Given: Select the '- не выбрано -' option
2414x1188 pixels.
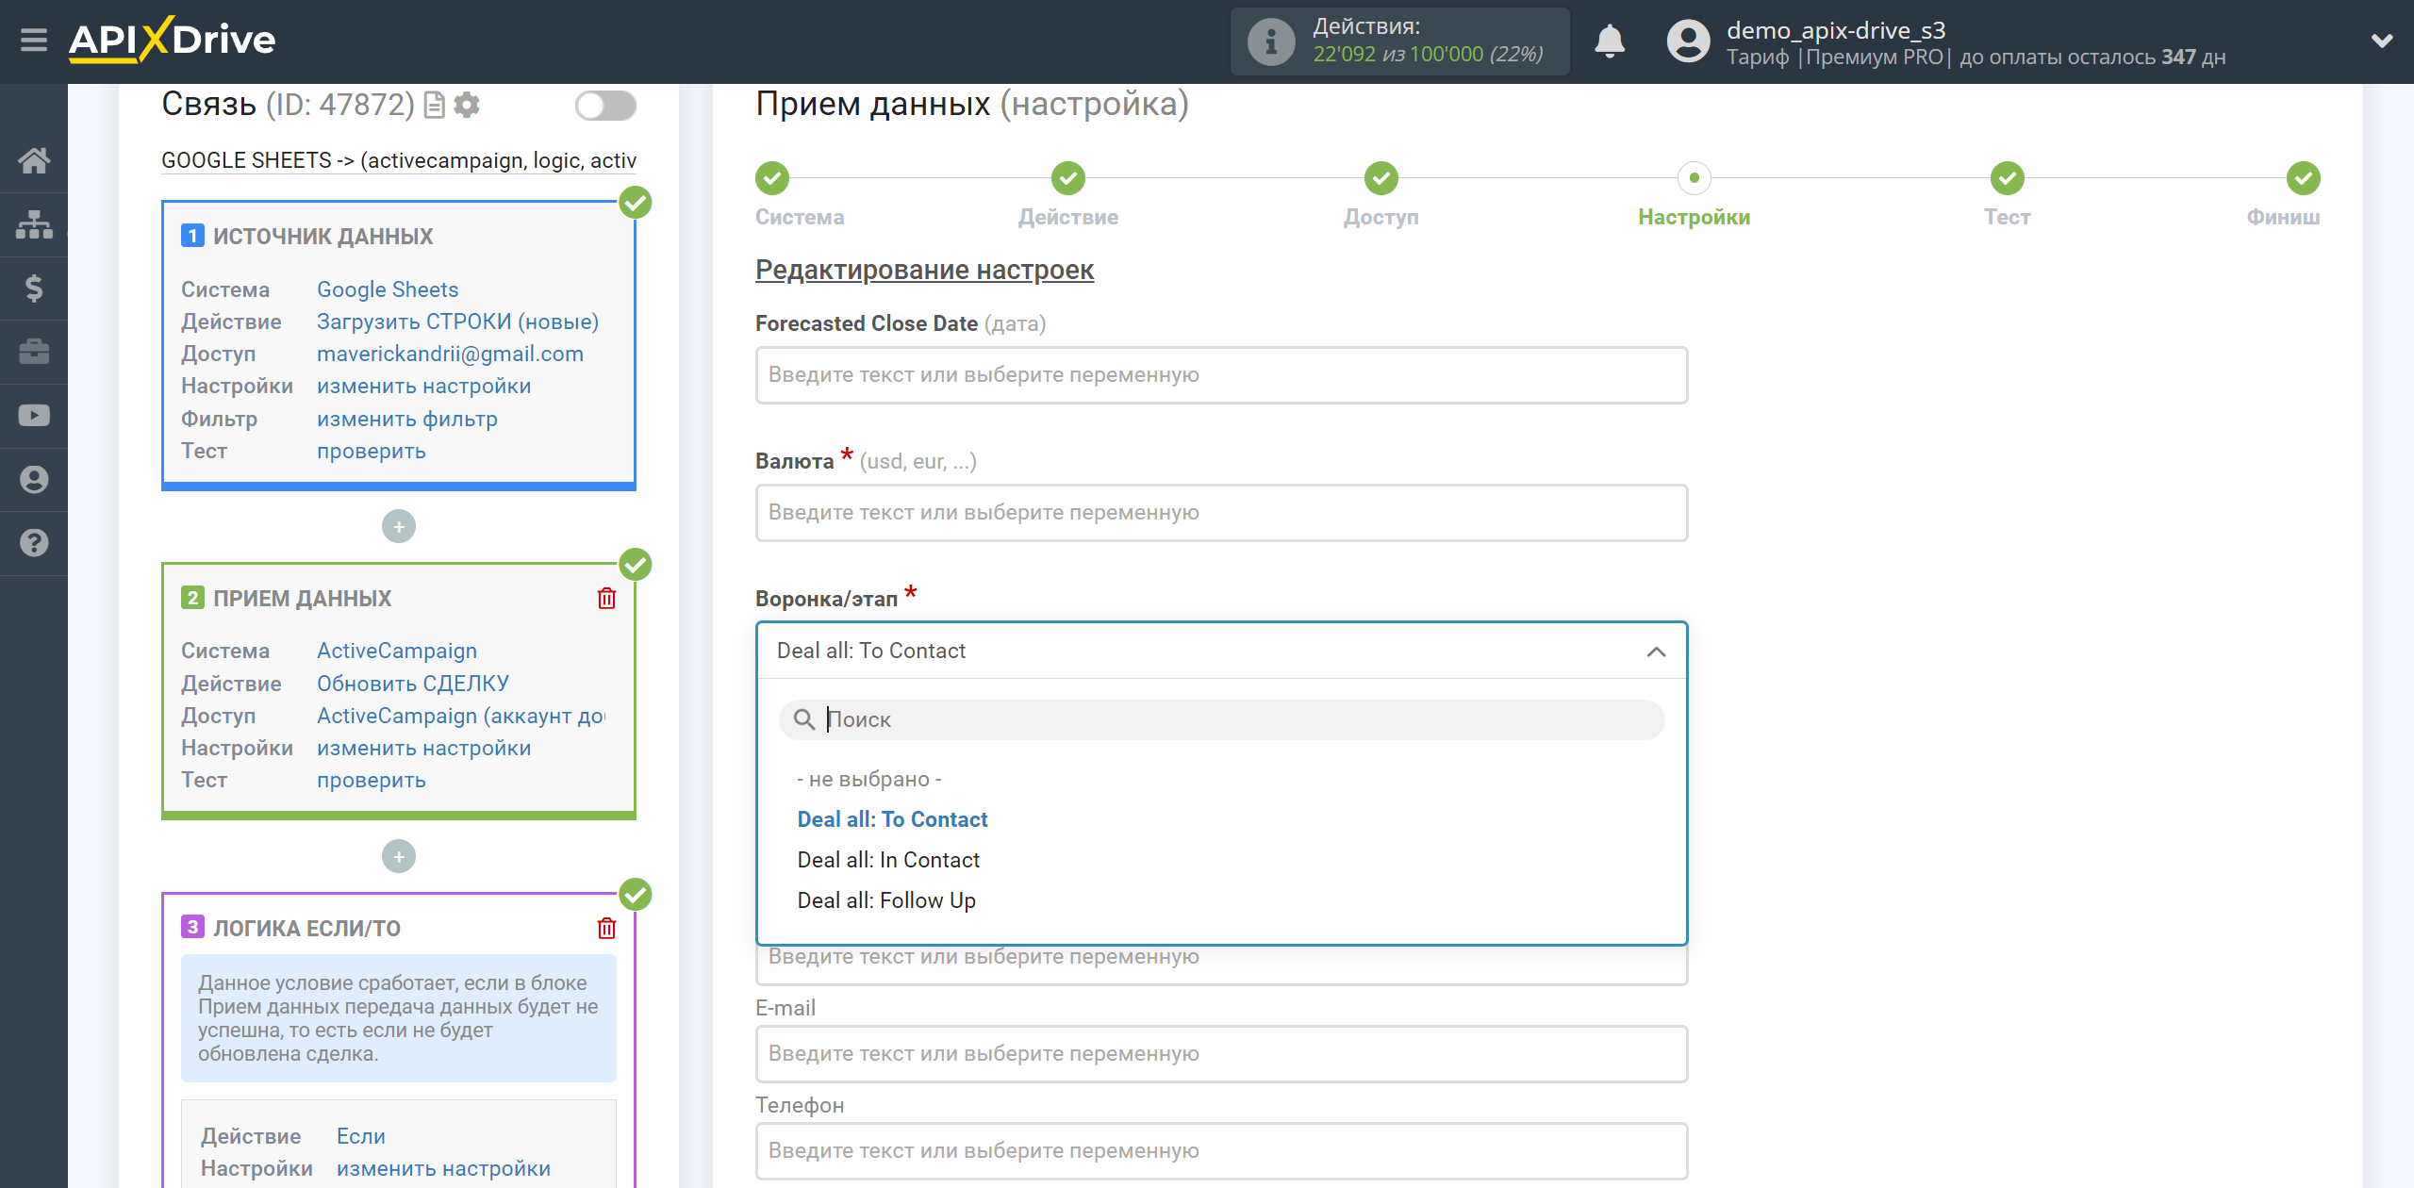Looking at the screenshot, I should pos(869,779).
